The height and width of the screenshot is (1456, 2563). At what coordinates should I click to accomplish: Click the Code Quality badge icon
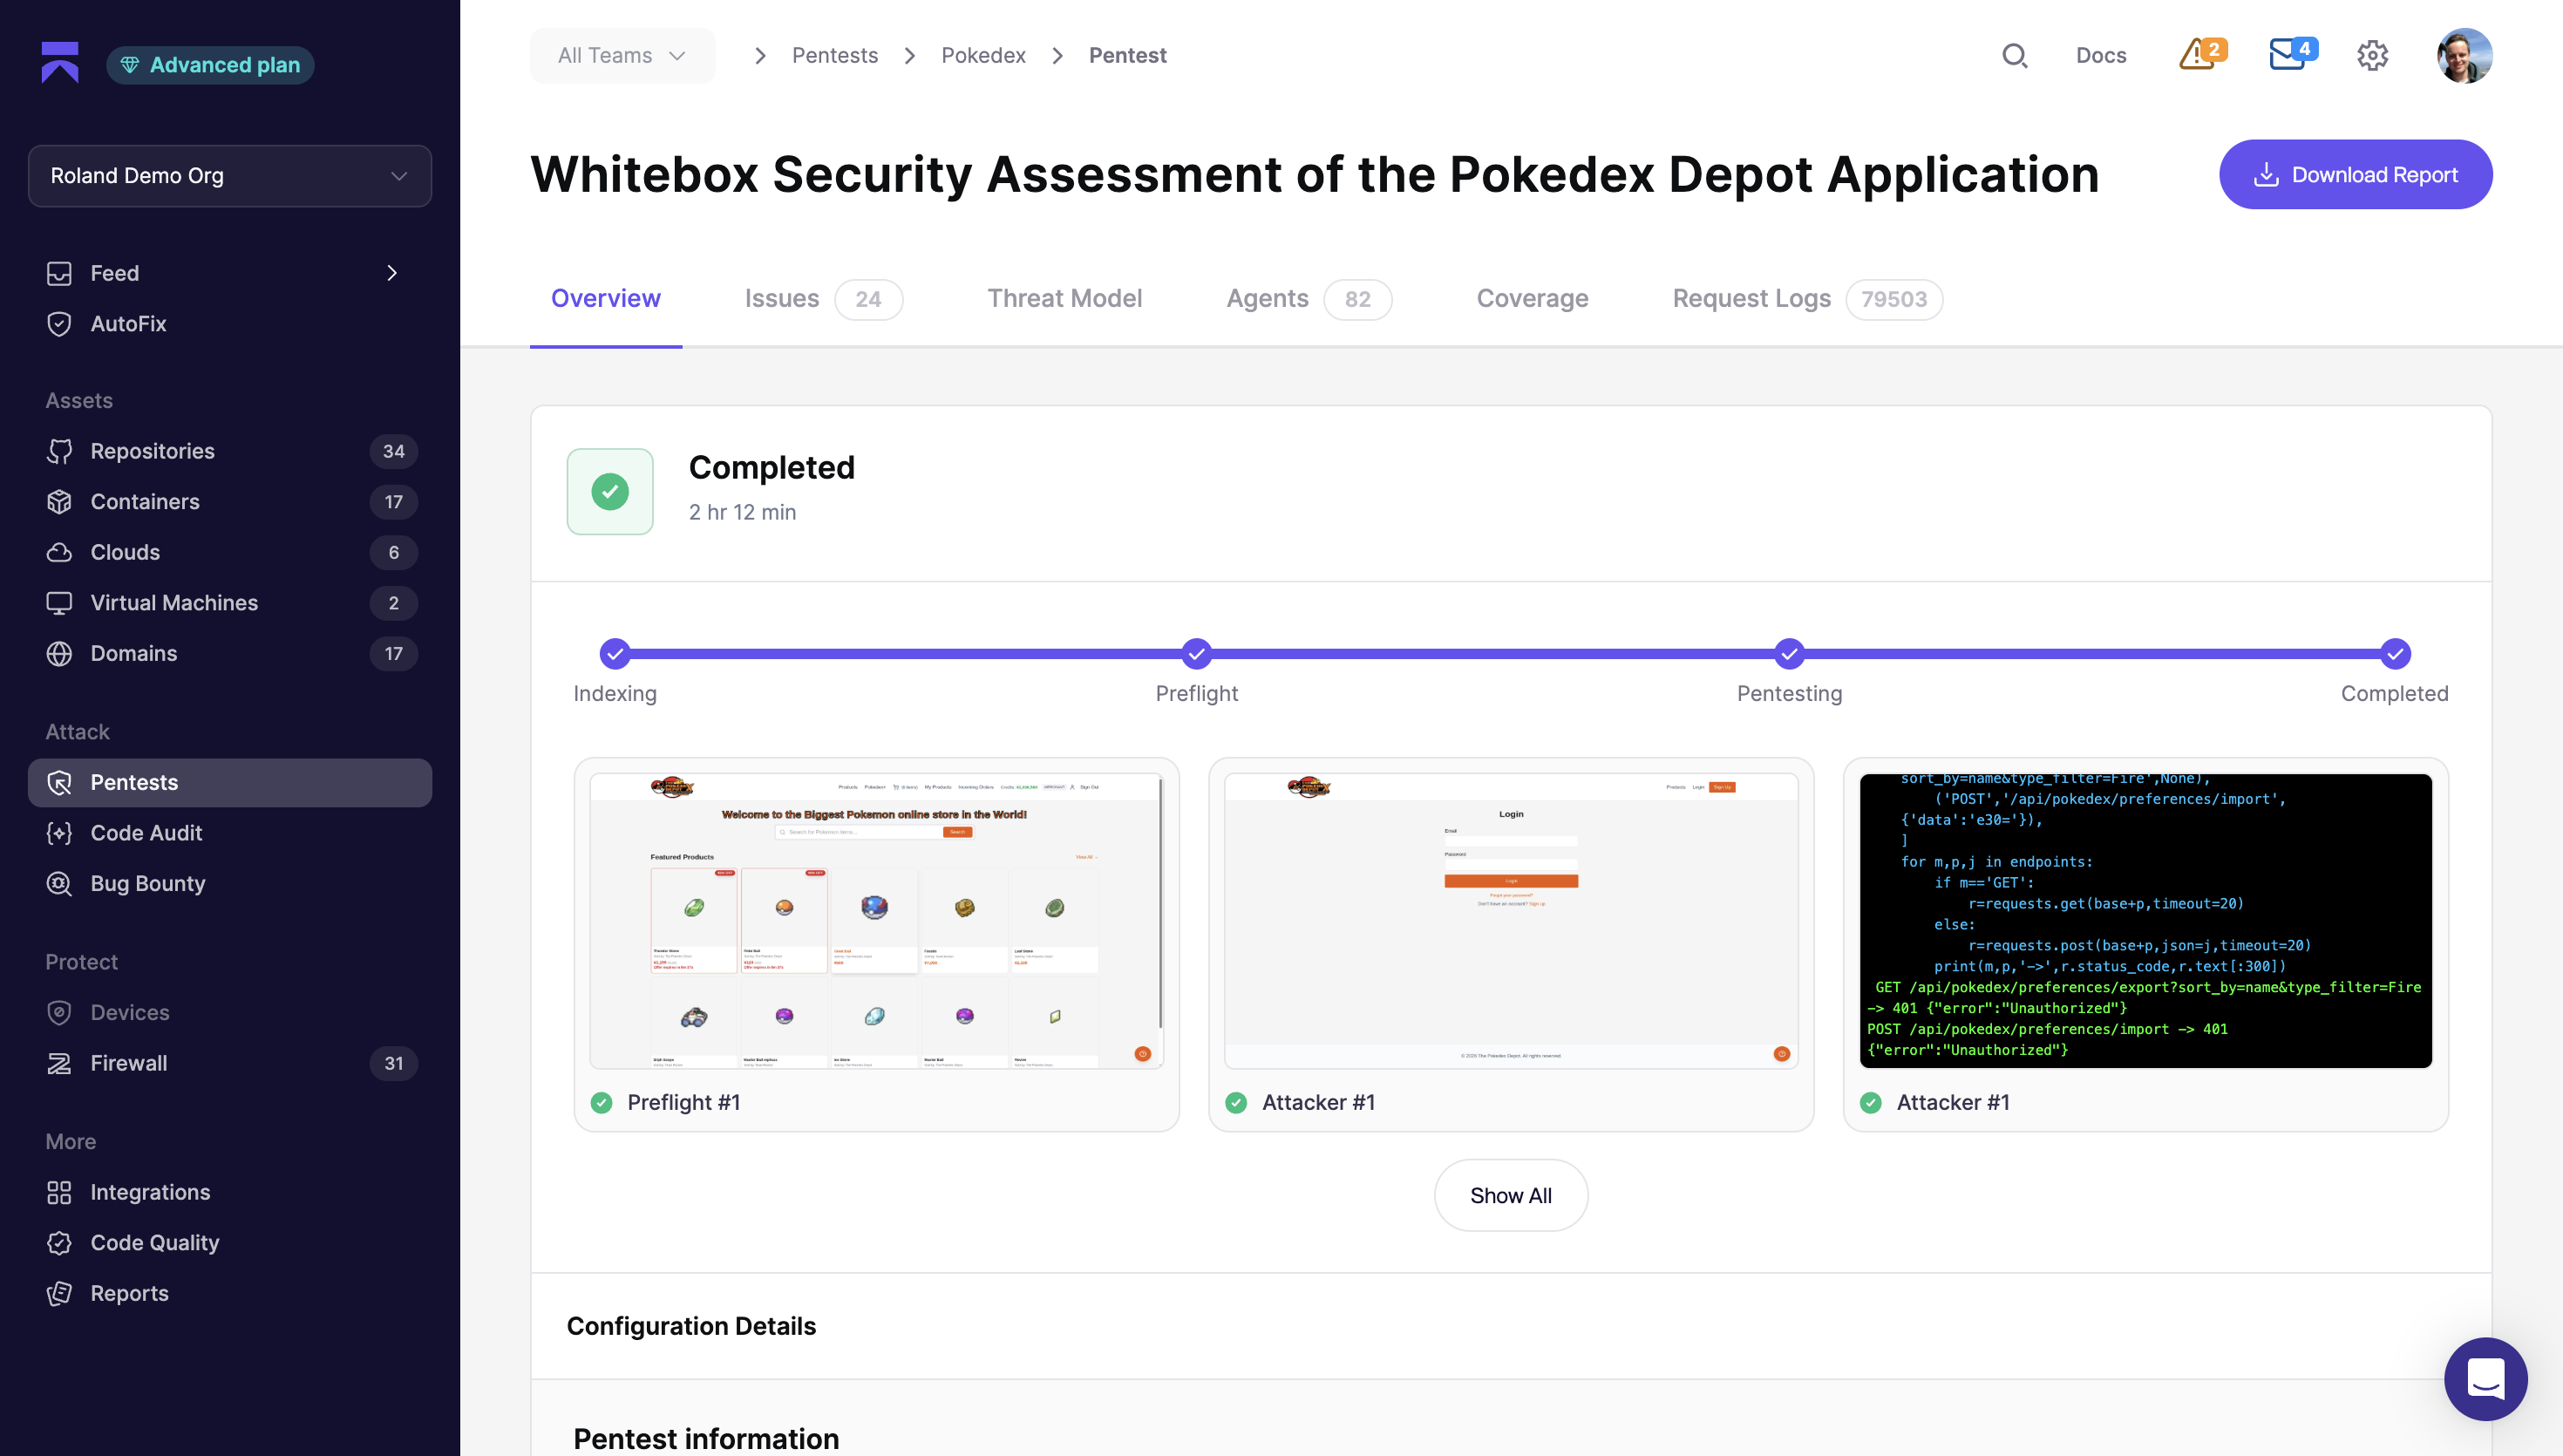point(59,1243)
